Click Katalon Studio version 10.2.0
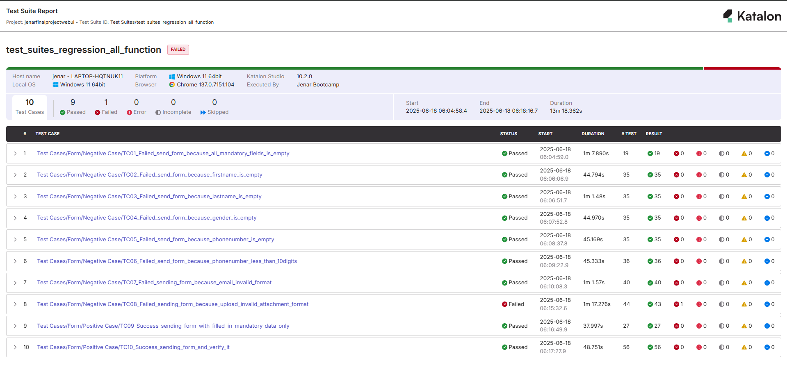Viewport: 787px width, 374px height. [304, 77]
